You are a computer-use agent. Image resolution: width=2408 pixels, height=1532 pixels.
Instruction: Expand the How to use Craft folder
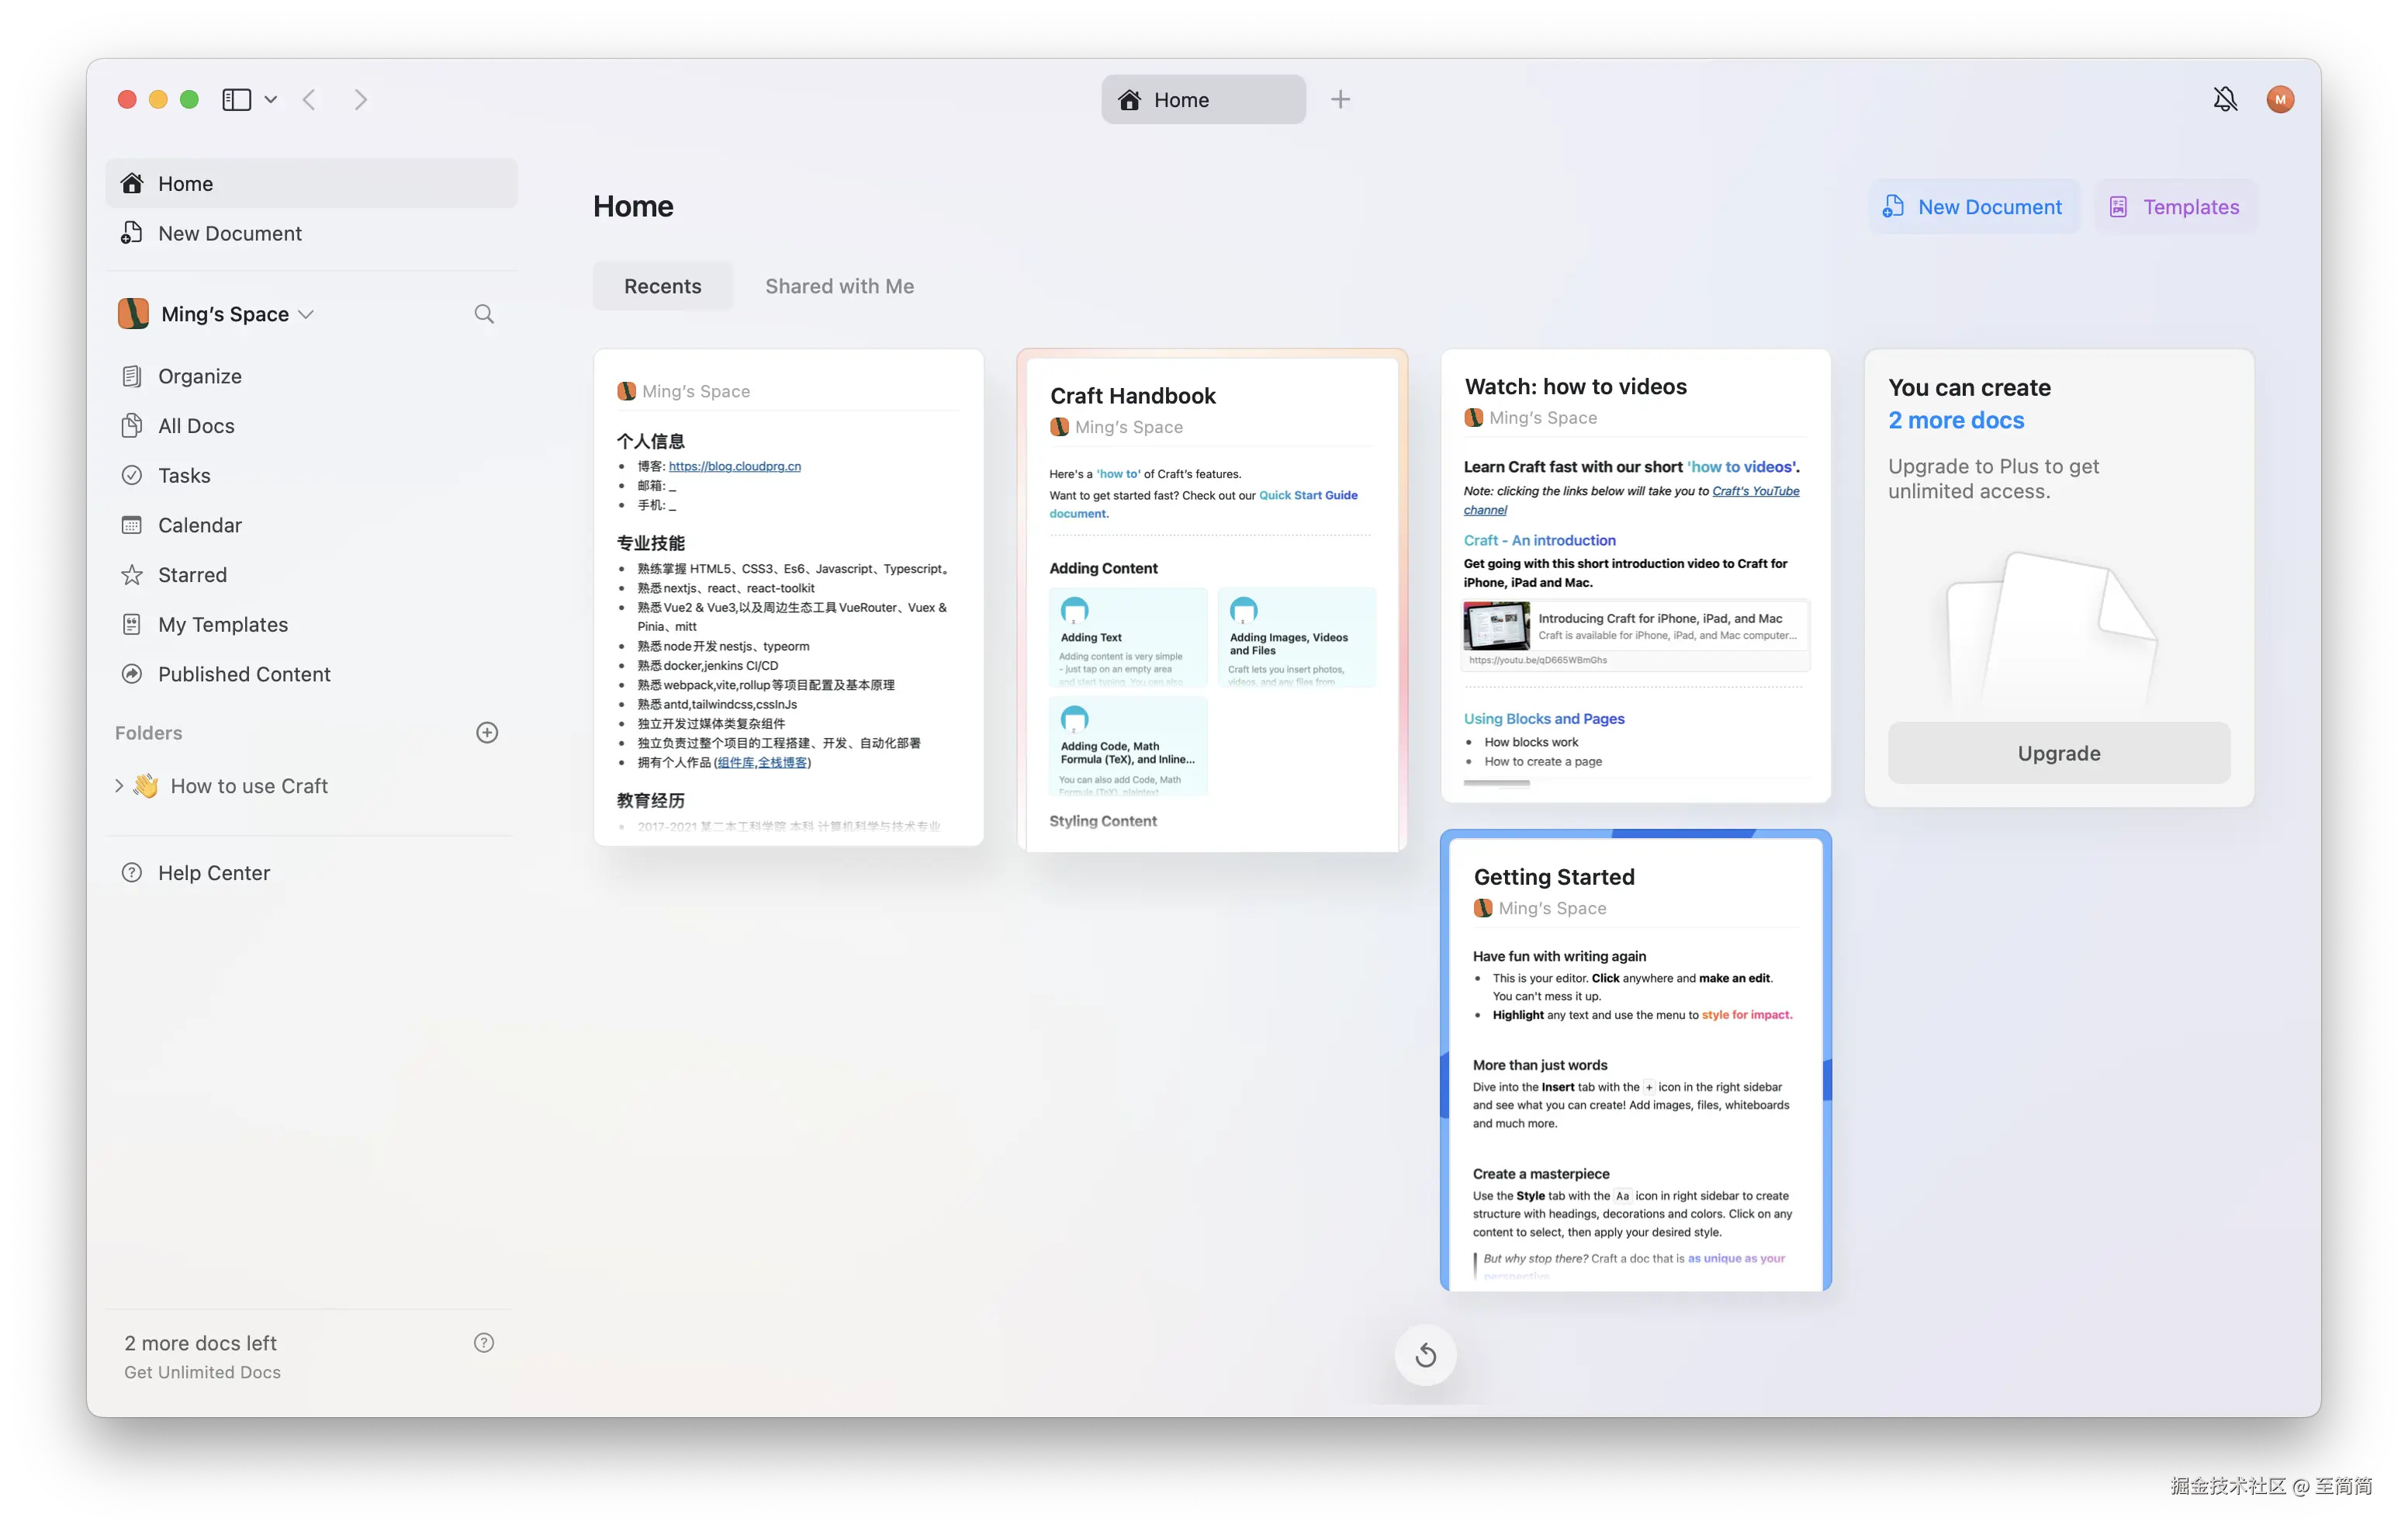[119, 785]
